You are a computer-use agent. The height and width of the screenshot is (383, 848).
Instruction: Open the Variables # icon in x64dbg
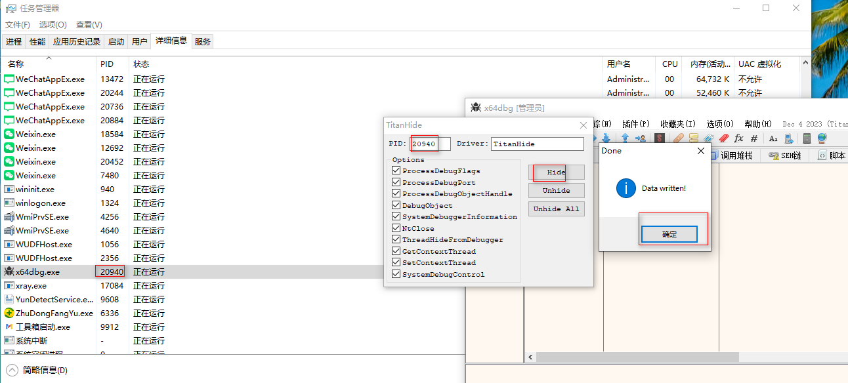[754, 138]
